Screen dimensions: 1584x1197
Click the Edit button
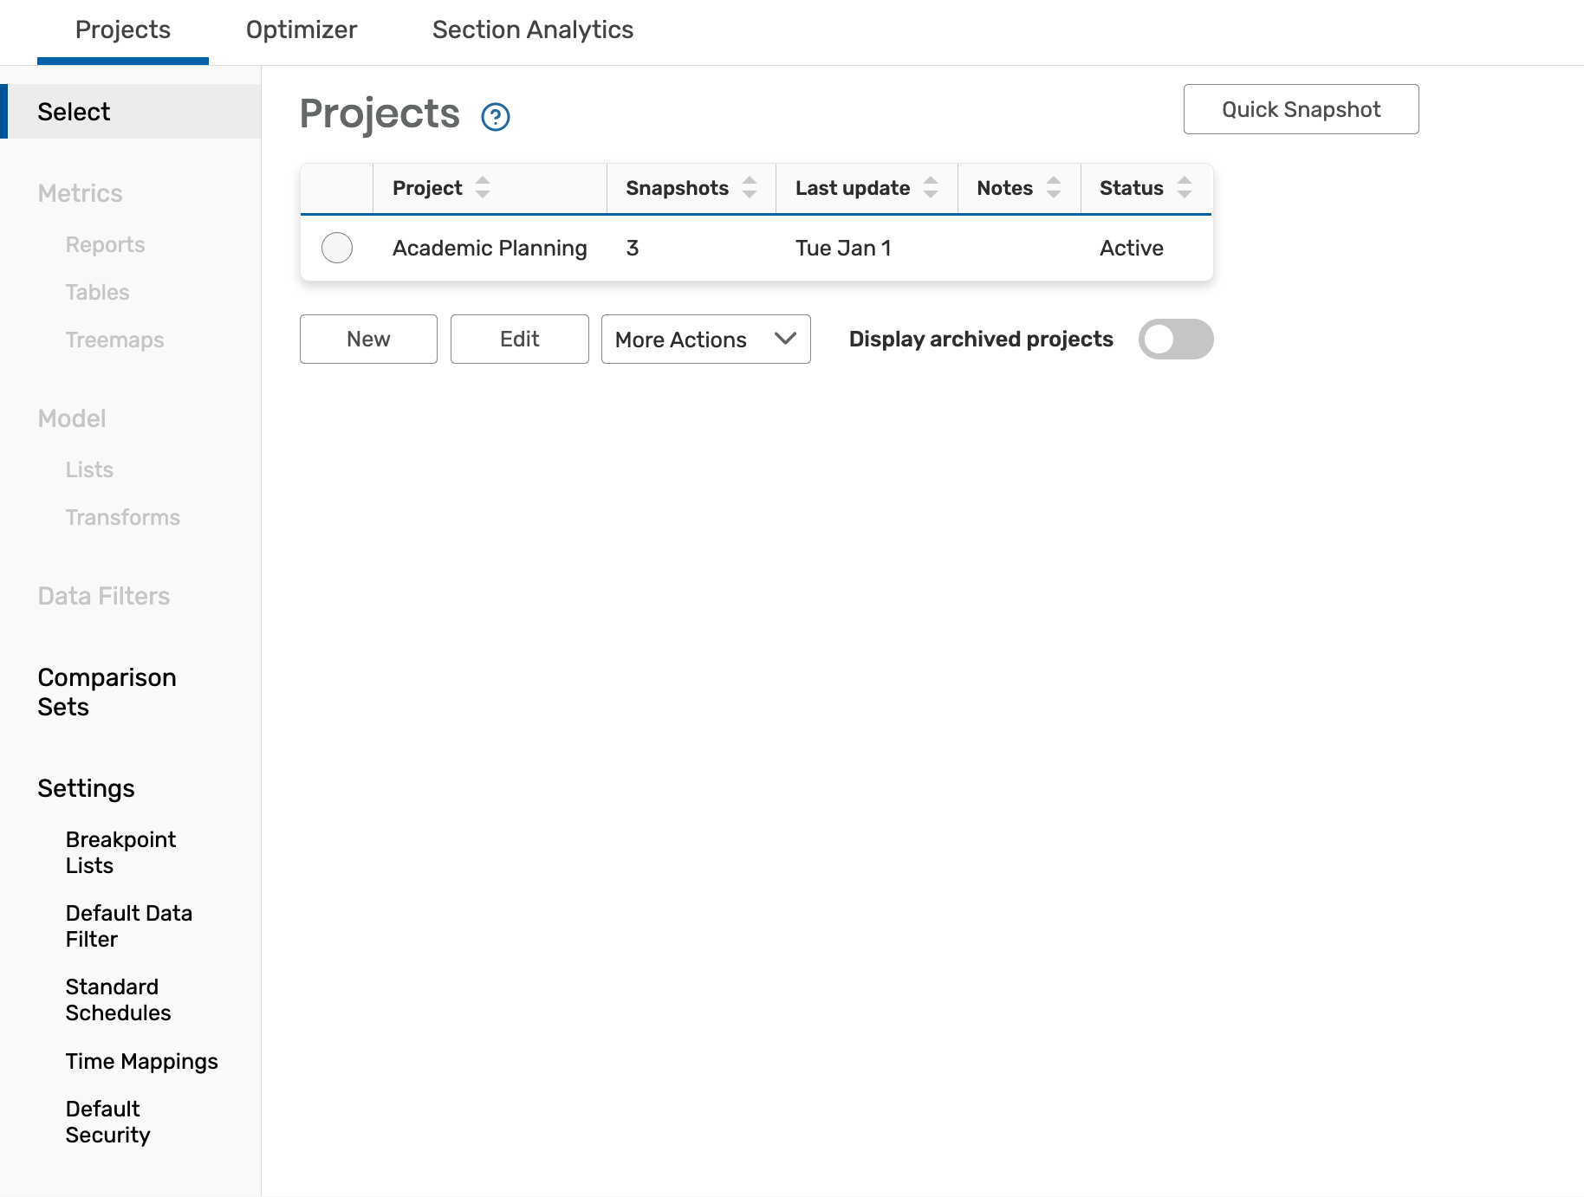point(520,339)
